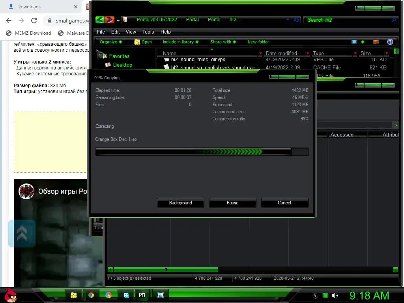Screen dimensions: 404x303
Task: Pause the 7-Zip extraction
Action: [232, 203]
